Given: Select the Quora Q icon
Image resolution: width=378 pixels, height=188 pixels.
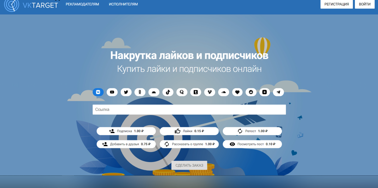Looking at the screenshot, I should tap(182, 92).
